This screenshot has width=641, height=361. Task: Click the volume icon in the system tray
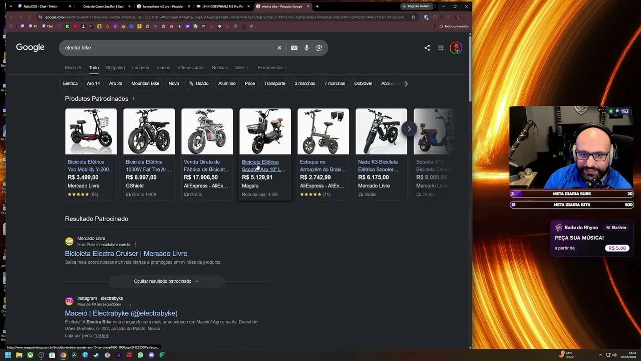pyautogui.click(x=615, y=355)
